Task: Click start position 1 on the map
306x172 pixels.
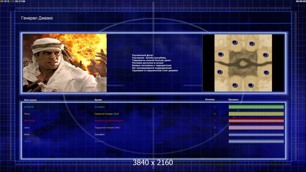Action: (x=266, y=73)
